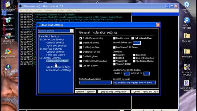The height and width of the screenshot is (111, 197).
Task: Uncheck Use Ban Evasion
Action: pyautogui.click(x=81, y=66)
